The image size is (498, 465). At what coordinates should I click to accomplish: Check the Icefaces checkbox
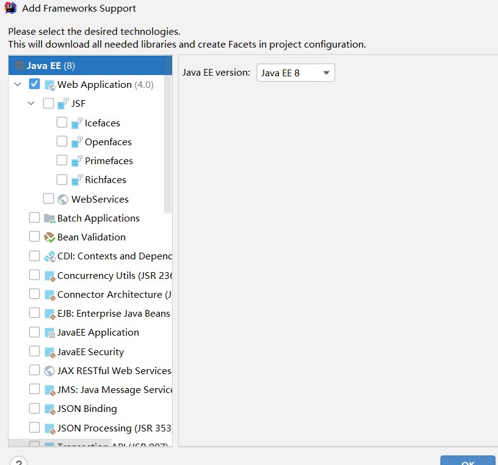click(x=62, y=122)
